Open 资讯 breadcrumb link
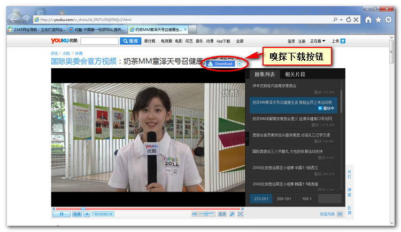401x232 pixels. 54,53
